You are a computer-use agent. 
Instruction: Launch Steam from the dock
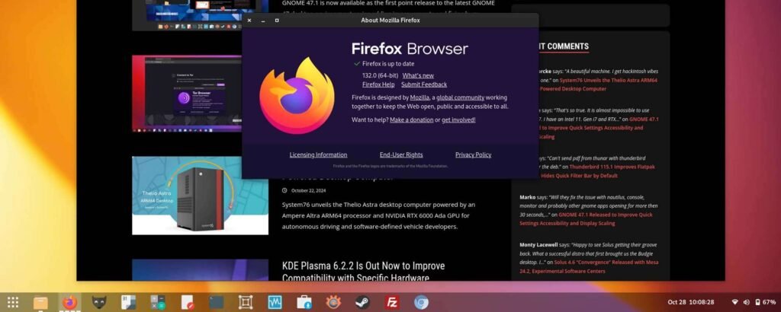362,302
